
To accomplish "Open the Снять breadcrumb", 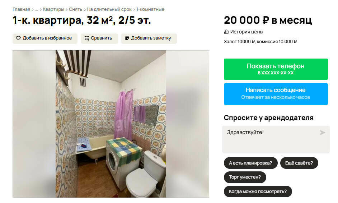I will (x=75, y=9).
